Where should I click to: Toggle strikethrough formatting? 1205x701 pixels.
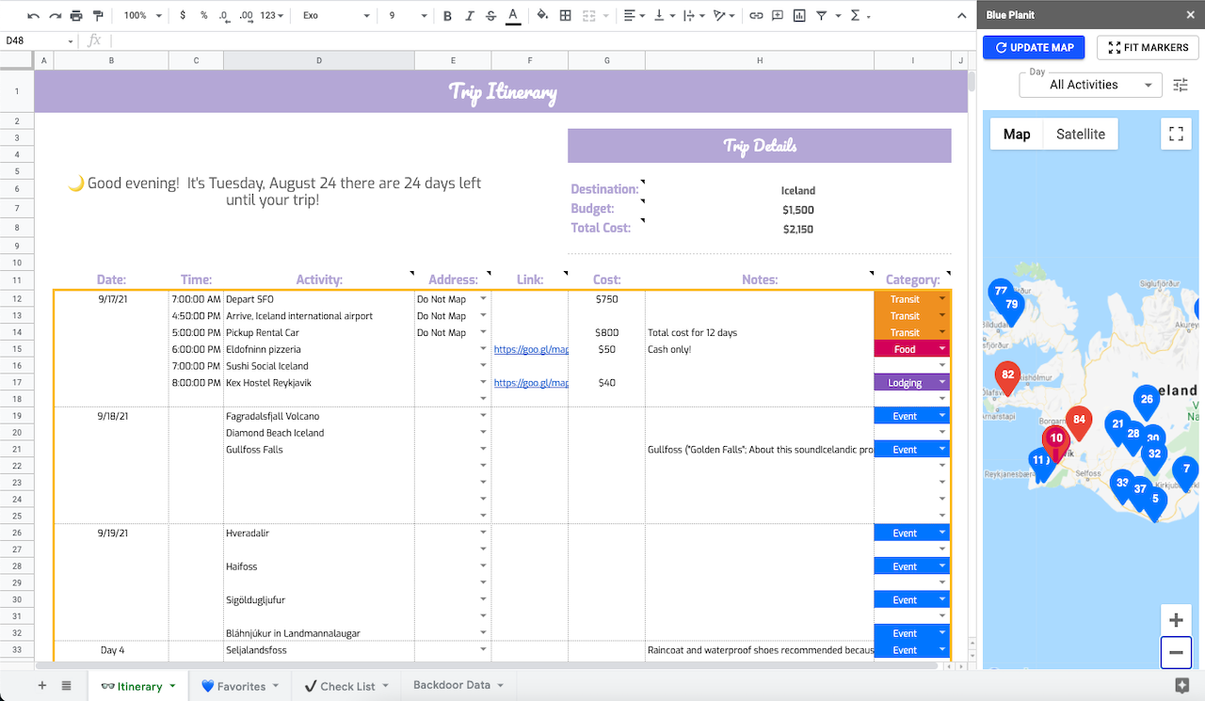490,16
